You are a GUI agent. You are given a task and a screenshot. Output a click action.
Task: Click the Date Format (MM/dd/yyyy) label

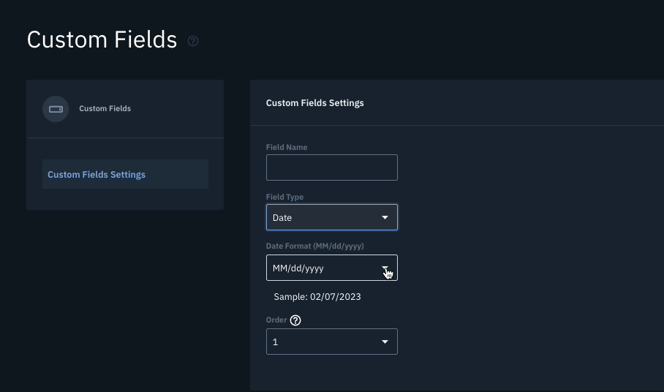click(x=315, y=246)
